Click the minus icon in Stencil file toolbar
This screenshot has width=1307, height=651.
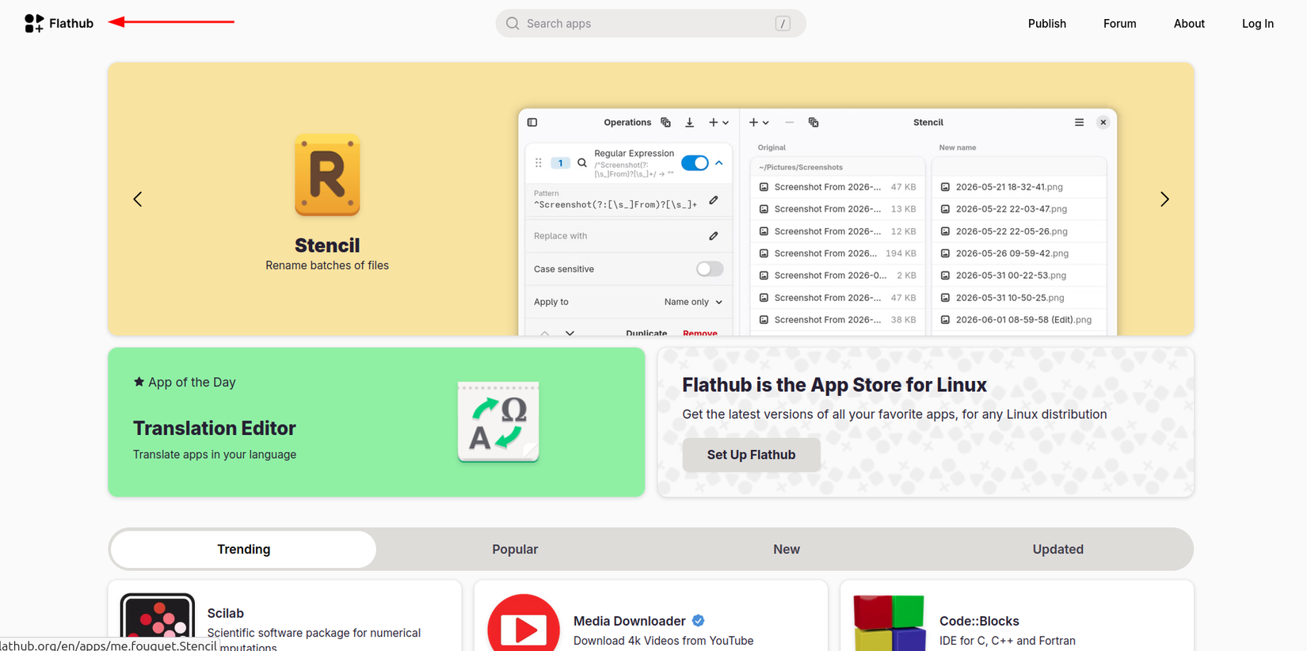789,123
